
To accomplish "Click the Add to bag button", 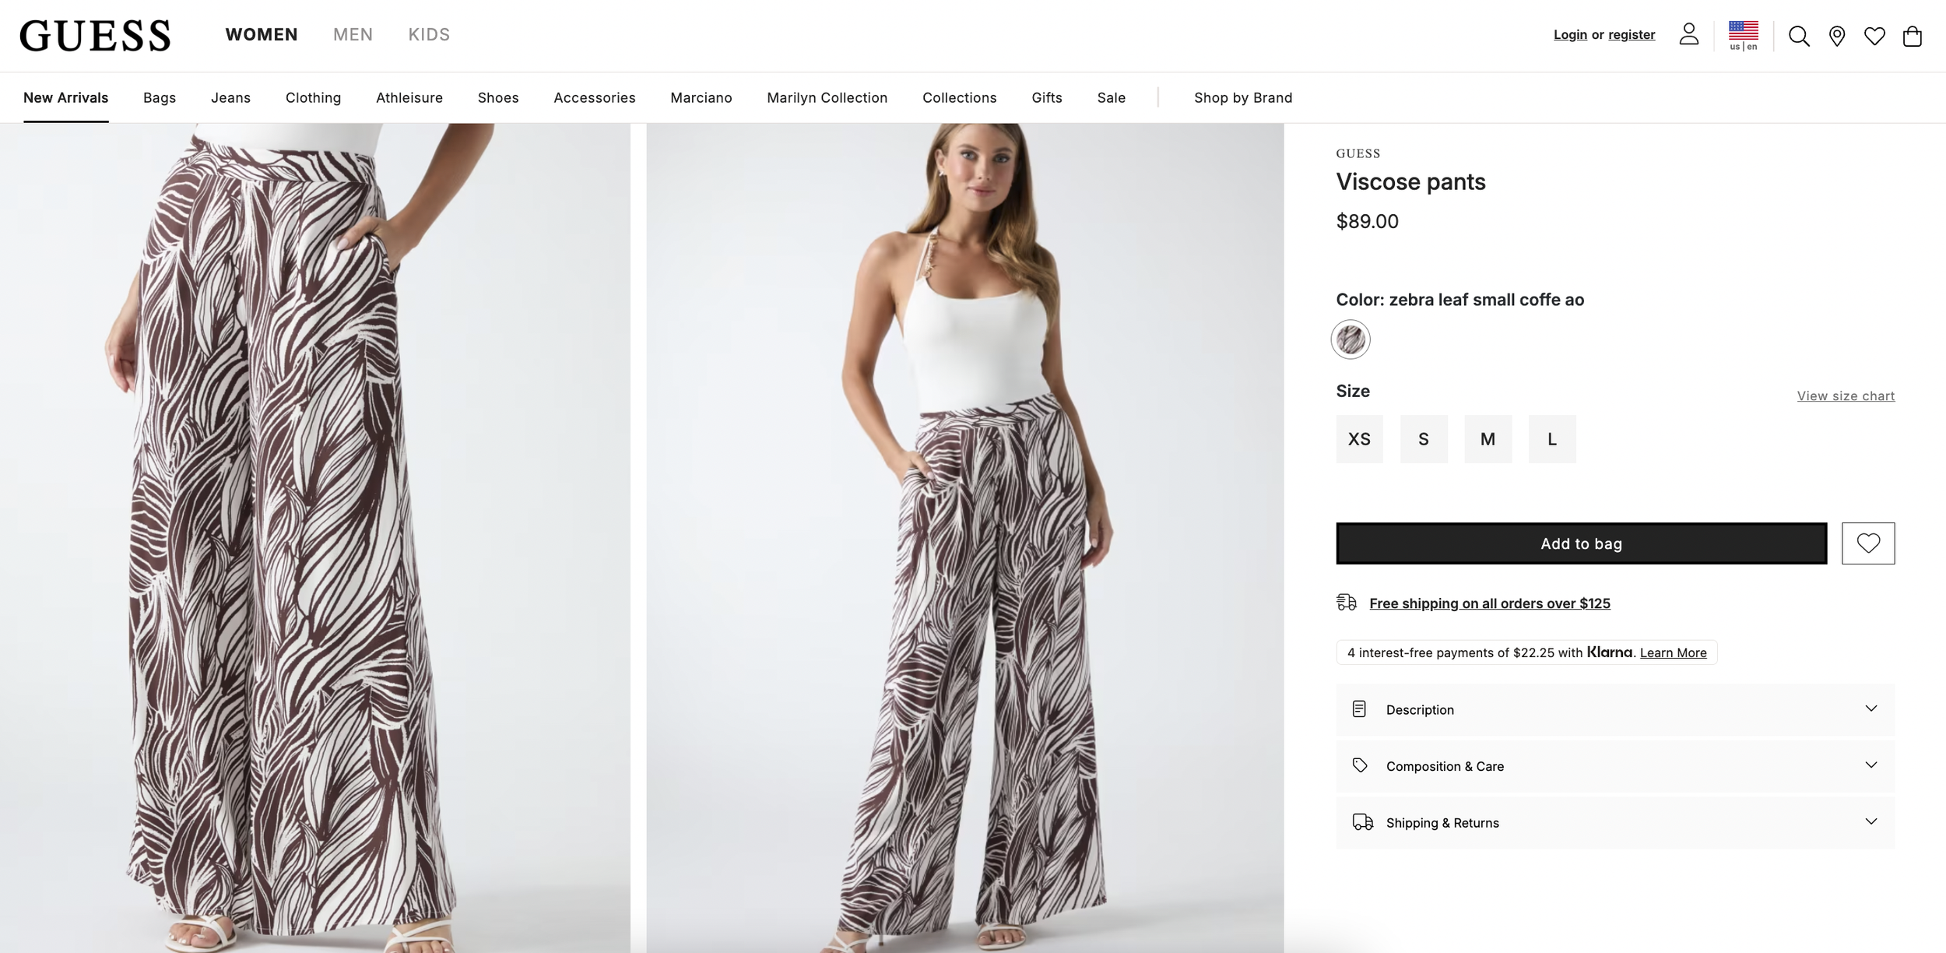I will 1581,543.
